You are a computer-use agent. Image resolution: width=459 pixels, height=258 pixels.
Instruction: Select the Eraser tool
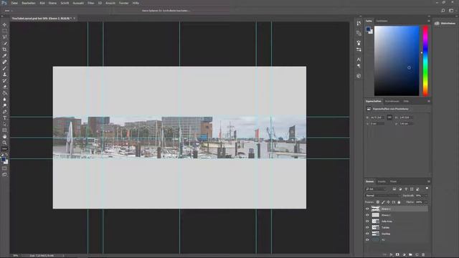(x=4, y=87)
